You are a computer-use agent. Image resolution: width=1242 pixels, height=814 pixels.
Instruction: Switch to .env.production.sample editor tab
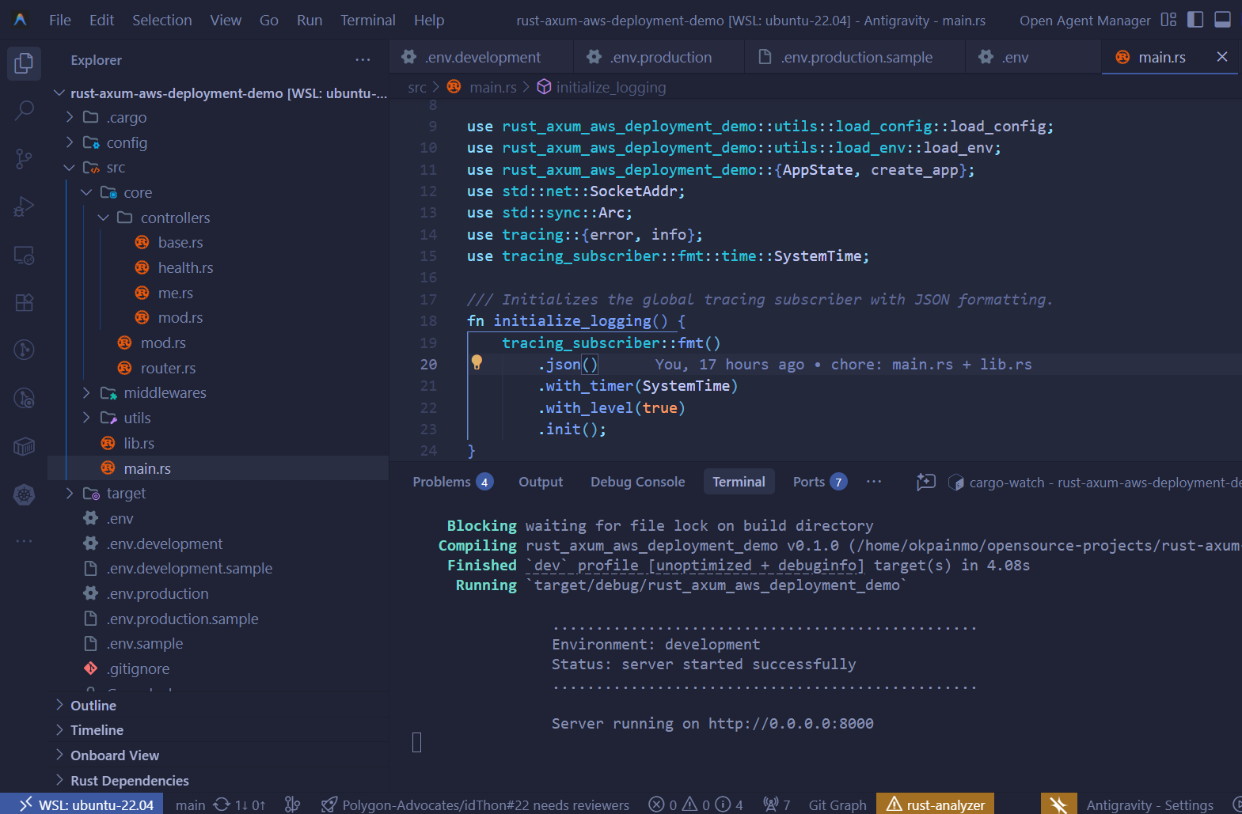coord(856,57)
